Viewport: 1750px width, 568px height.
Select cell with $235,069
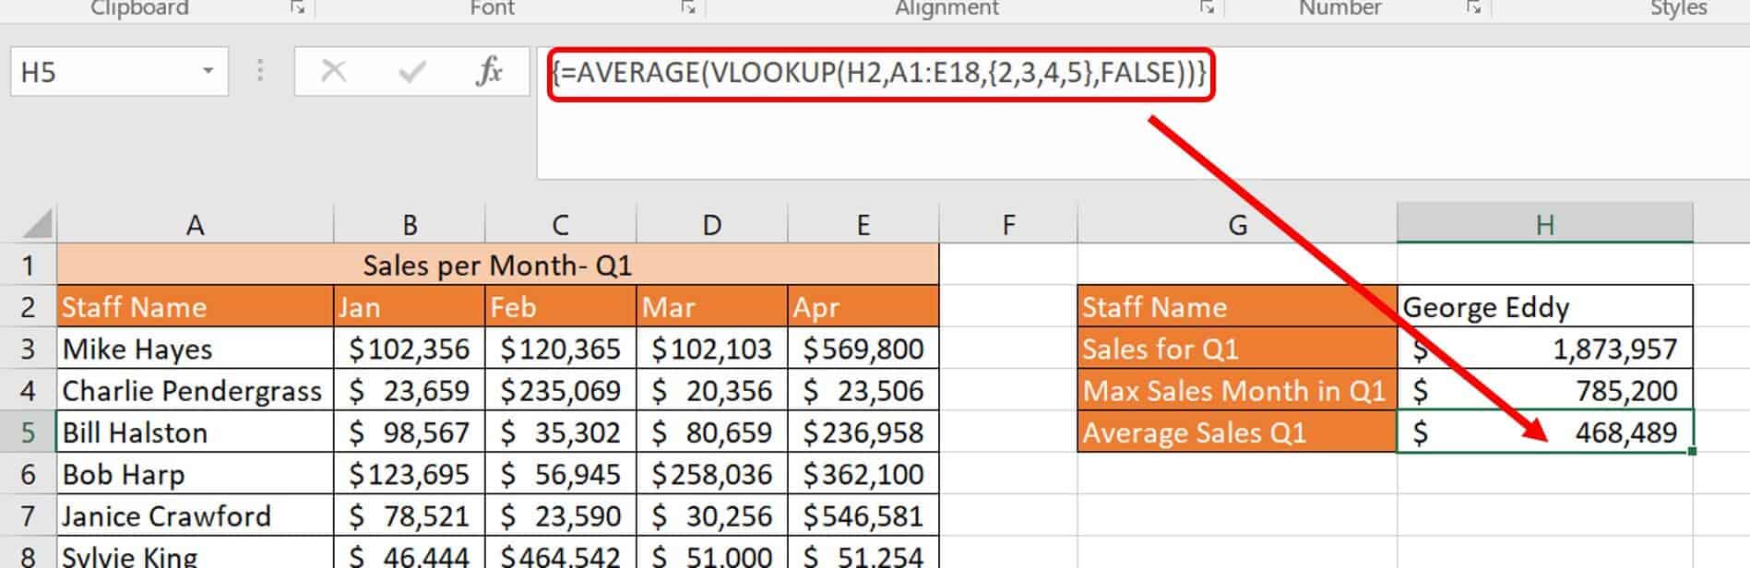point(560,390)
